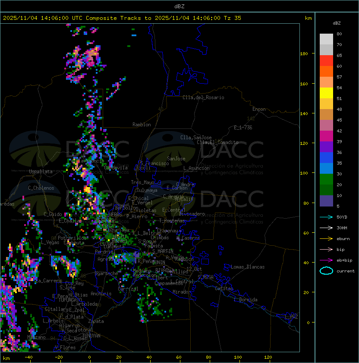Click the TUPUNGATO label
The height and width of the screenshot is (363, 359).
(70, 300)
